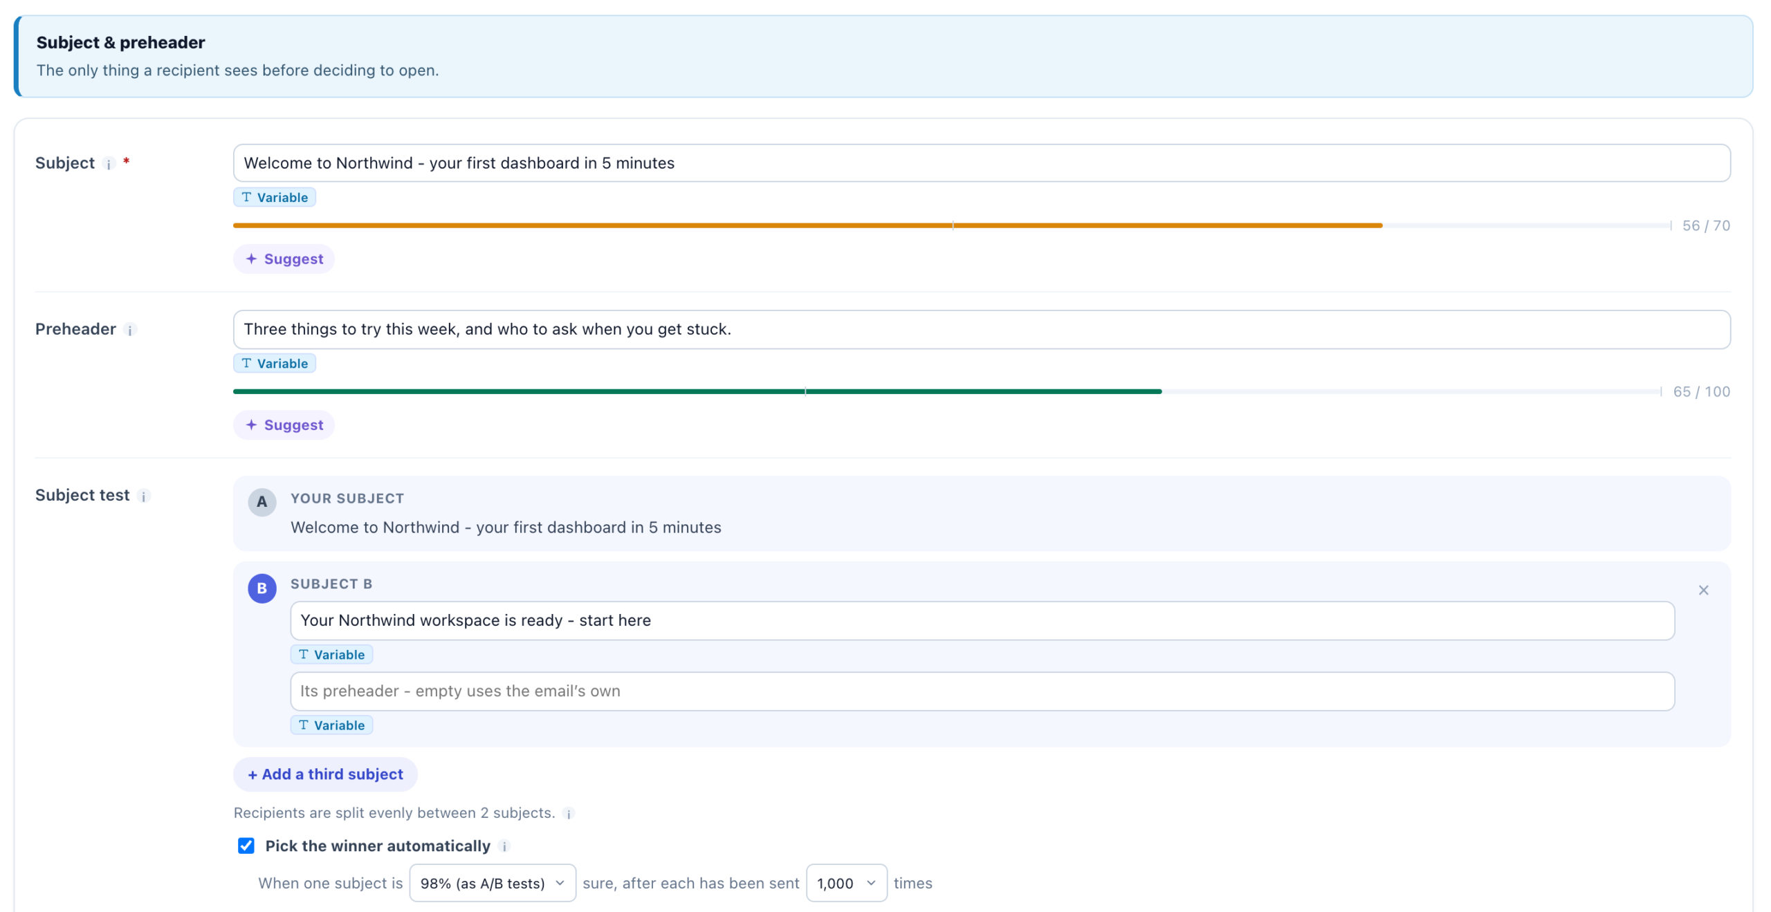This screenshot has width=1771, height=912.
Task: Select the B badge of Subject B
Action: [x=262, y=588]
